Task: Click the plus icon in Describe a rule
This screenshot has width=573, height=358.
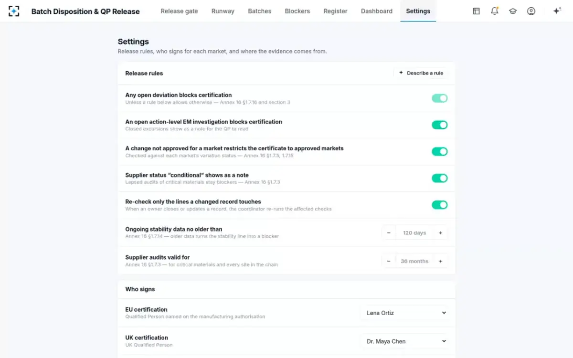Action: click(401, 73)
